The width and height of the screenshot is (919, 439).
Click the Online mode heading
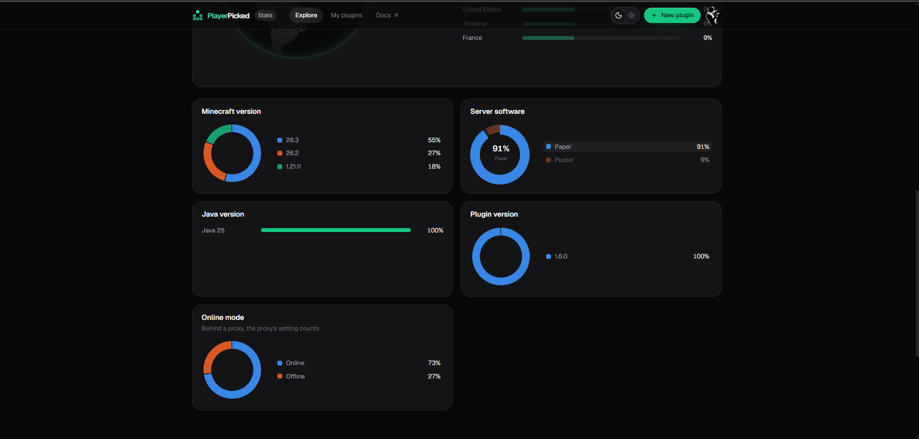pos(223,317)
